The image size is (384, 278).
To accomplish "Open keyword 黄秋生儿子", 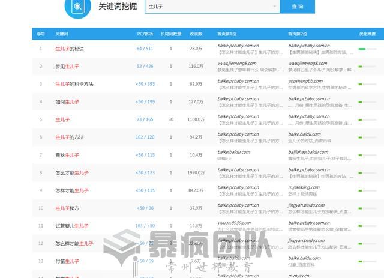I will (x=67, y=155).
